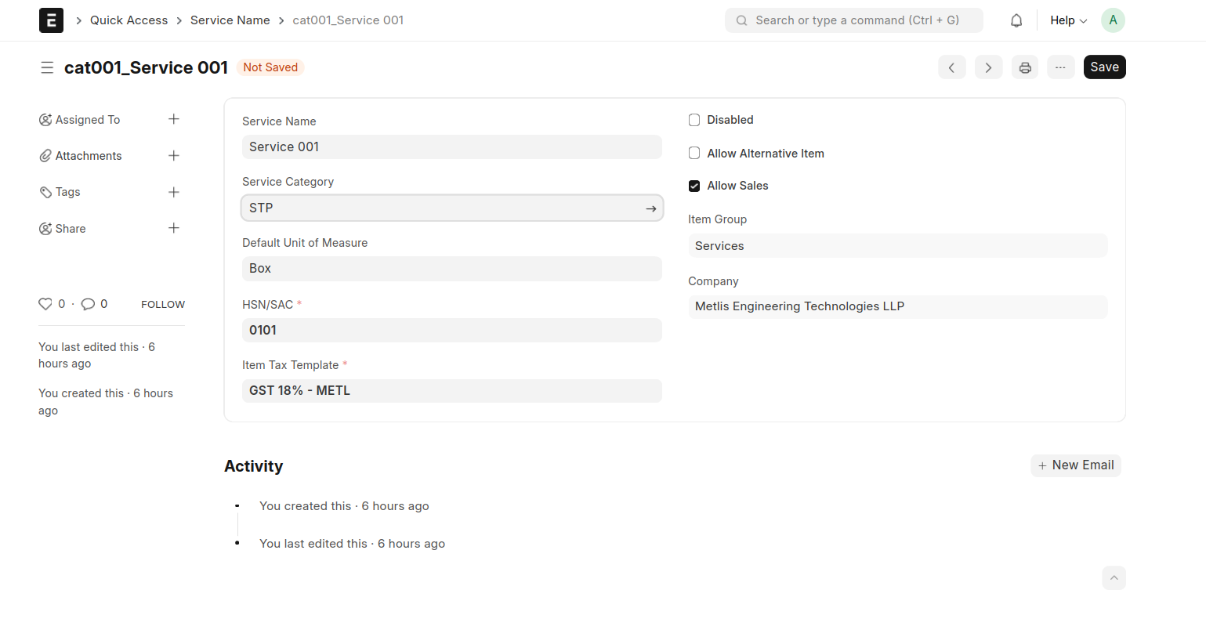Click the ERPNext home logo icon

[51, 20]
